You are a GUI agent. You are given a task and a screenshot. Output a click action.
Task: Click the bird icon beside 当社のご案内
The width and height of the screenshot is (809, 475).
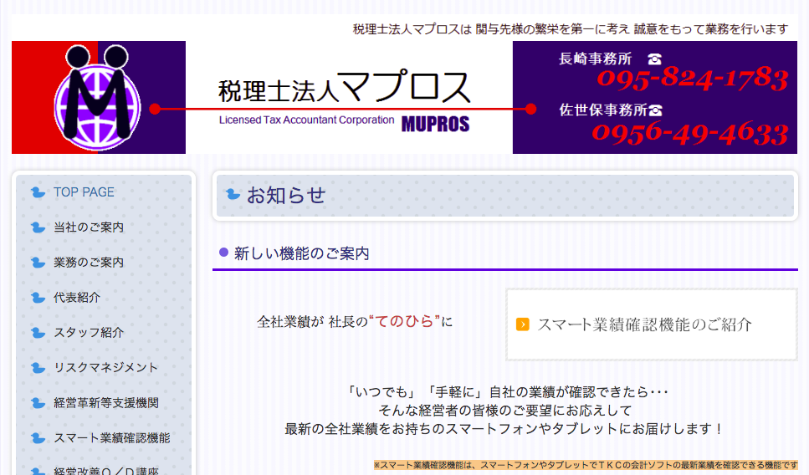coord(38,227)
